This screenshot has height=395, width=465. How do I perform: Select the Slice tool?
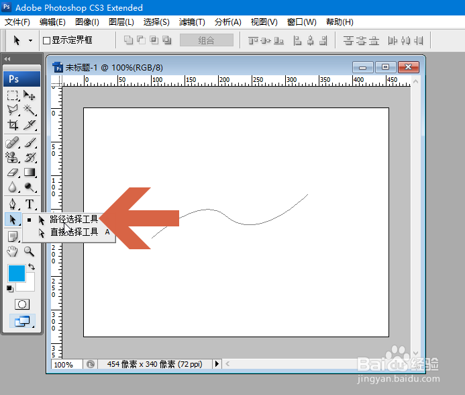click(x=30, y=125)
